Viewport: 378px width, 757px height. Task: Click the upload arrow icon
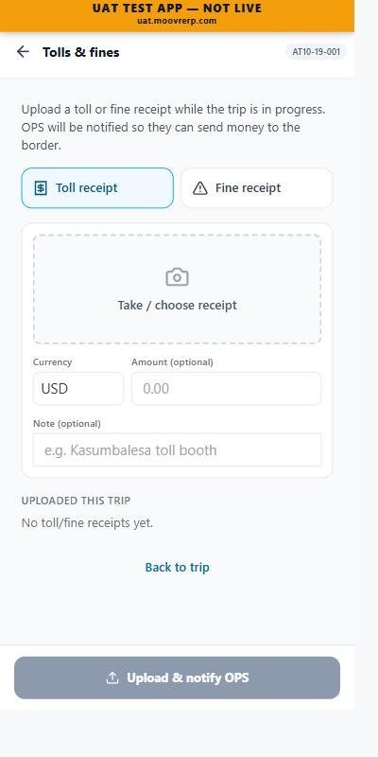(112, 678)
